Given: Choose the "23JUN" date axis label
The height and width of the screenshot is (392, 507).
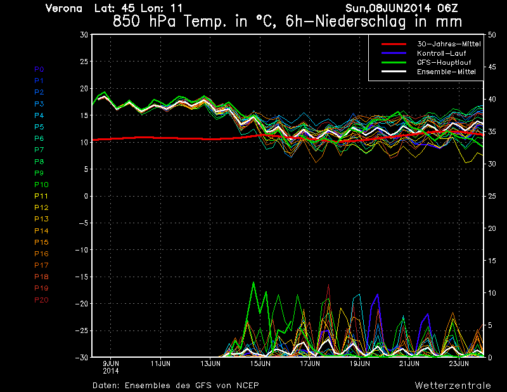Looking at the screenshot, I should [459, 363].
